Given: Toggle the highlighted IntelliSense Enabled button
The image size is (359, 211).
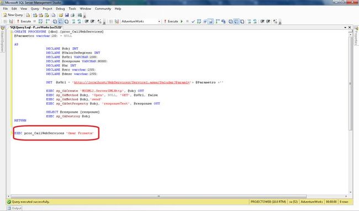Looking at the screenshot, I should 210,21.
